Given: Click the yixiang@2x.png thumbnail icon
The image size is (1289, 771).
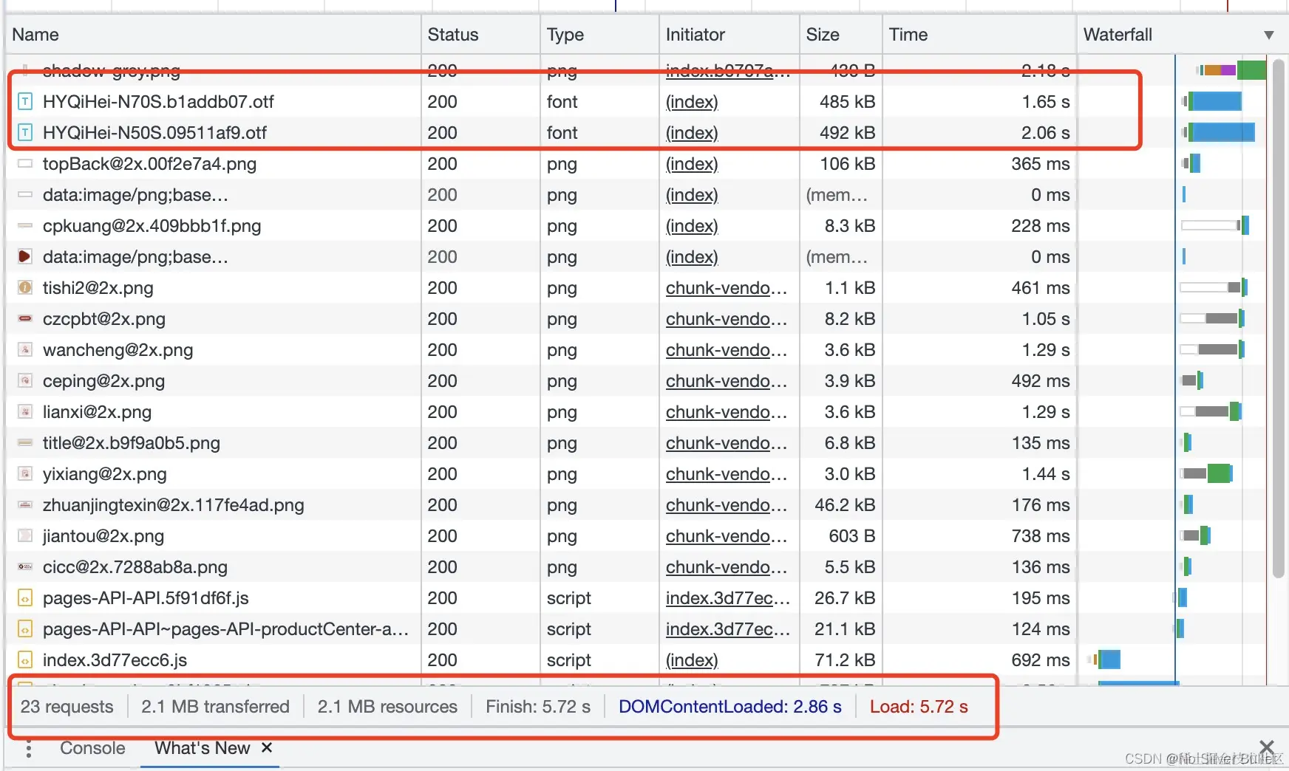Looking at the screenshot, I should pos(25,474).
